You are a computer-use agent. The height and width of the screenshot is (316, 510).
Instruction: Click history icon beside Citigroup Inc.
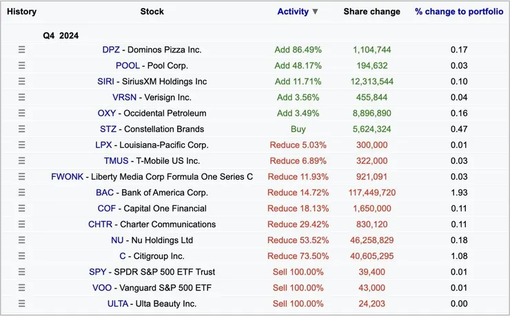point(21,256)
